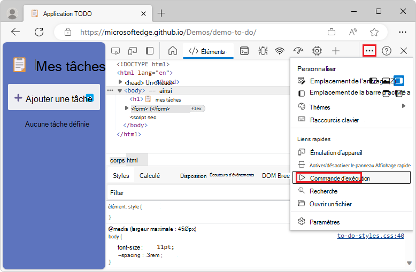416x272 pixels.
Task: Open Paramètres from the menu
Action: click(x=351, y=222)
